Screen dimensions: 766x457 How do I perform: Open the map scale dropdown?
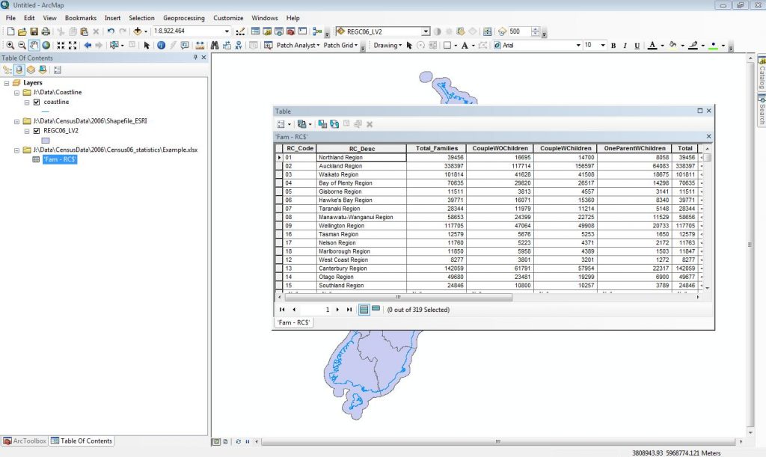pos(227,31)
